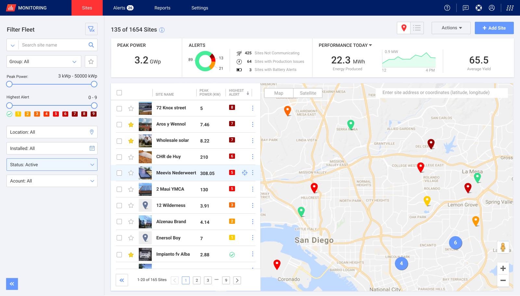Open the Acount: All dropdown
Screen dimensions: 520x296
click(x=52, y=181)
